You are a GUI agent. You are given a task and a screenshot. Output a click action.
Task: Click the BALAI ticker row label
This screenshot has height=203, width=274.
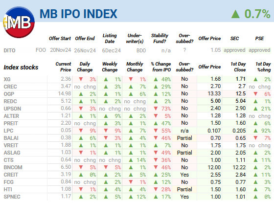click(x=11, y=138)
